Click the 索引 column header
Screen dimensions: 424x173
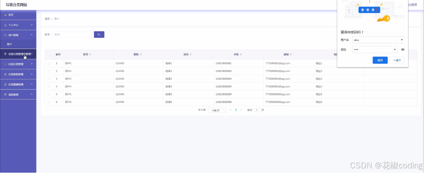tap(58, 54)
